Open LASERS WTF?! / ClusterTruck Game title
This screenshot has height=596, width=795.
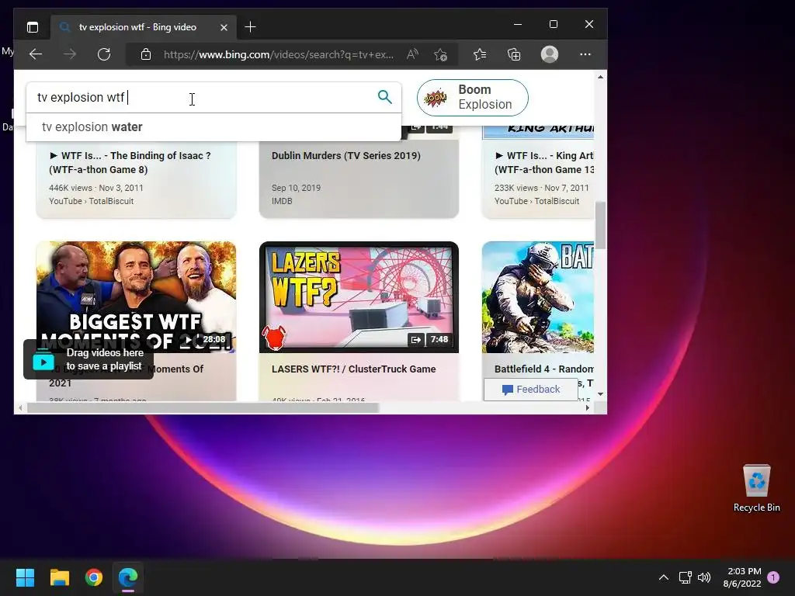tap(353, 369)
